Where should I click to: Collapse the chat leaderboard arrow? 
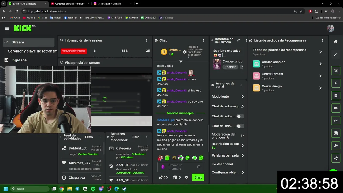point(181,61)
